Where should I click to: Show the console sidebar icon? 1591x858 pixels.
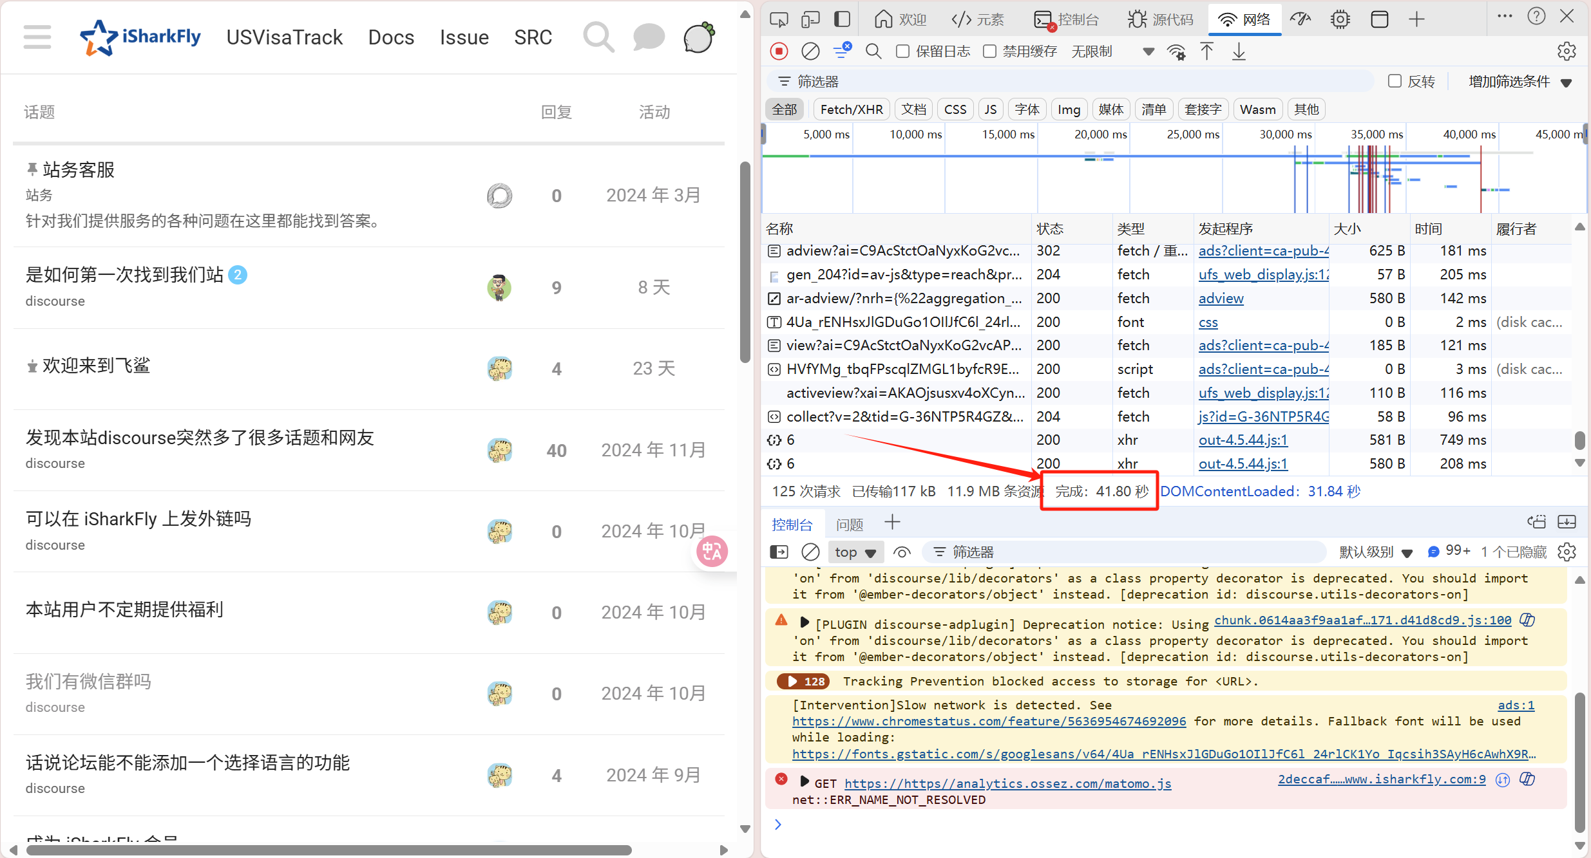pos(779,552)
